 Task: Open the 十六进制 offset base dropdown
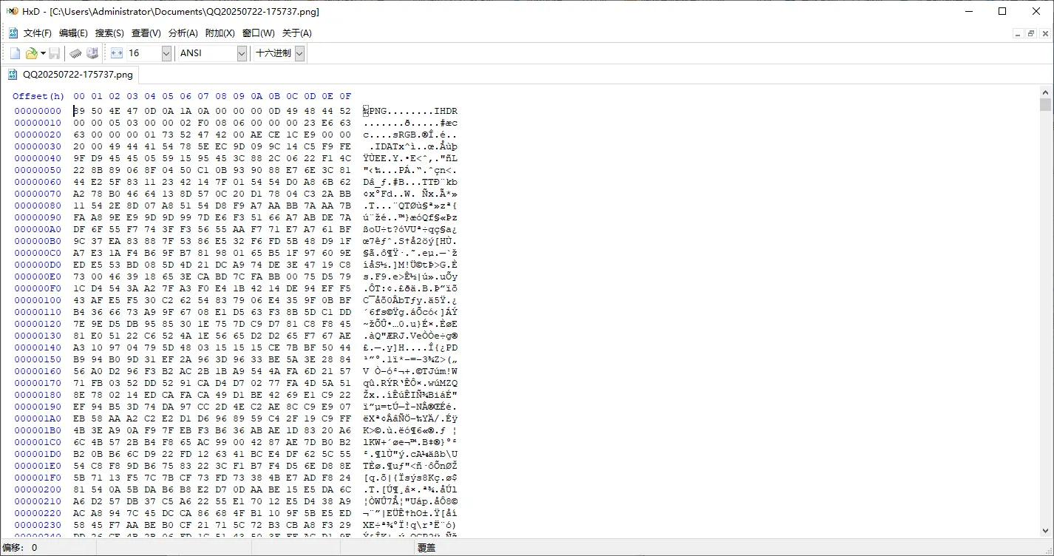coord(299,53)
